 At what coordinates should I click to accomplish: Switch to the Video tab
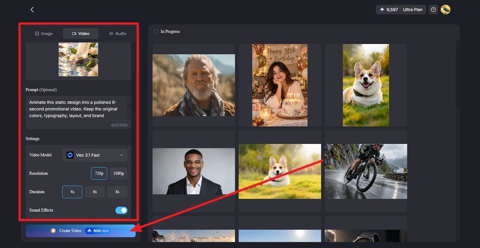[81, 34]
